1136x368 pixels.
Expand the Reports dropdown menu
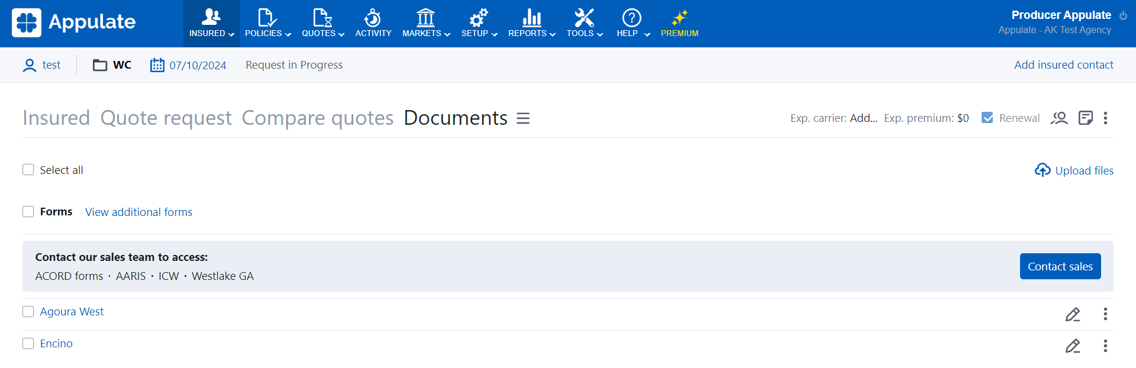[x=531, y=24]
